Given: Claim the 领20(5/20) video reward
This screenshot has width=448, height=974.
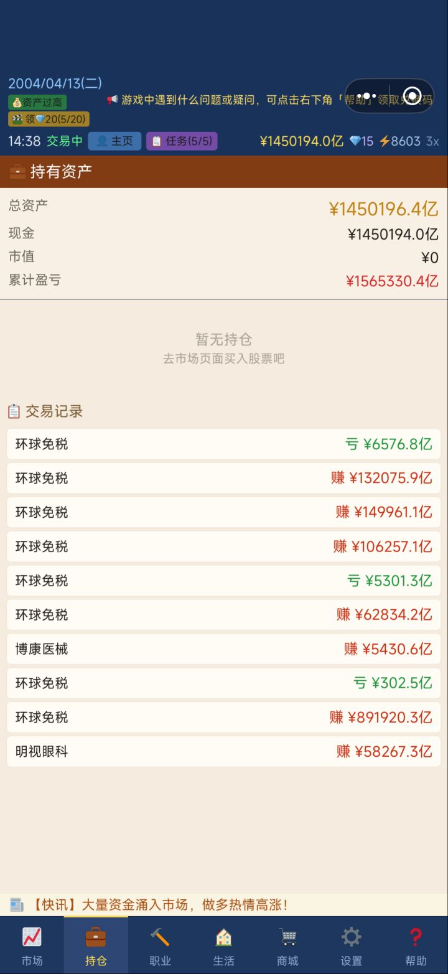Looking at the screenshot, I should click(49, 119).
